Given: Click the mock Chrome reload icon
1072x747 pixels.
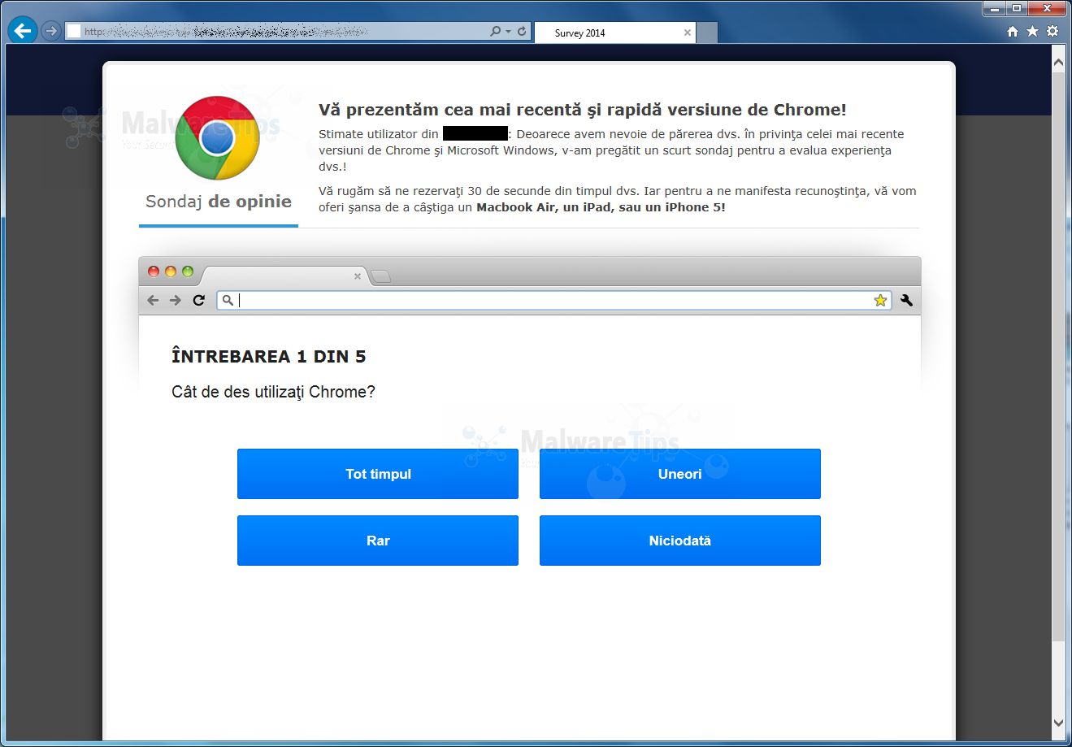Looking at the screenshot, I should (x=198, y=300).
